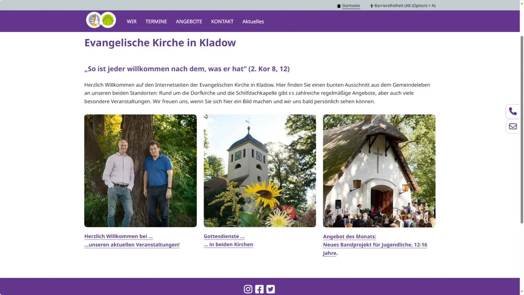Click photo of two men by tree
Viewport: 524px width, 295px height.
[x=140, y=170]
